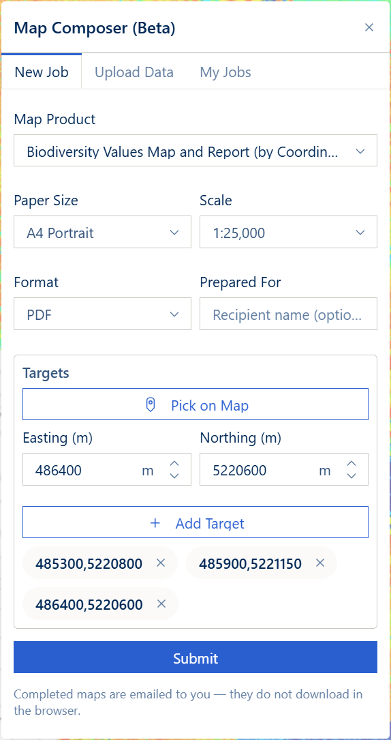Screen dimensions: 391x740
Task: Click the Map Product chevron arrow
Action: [x=360, y=151]
